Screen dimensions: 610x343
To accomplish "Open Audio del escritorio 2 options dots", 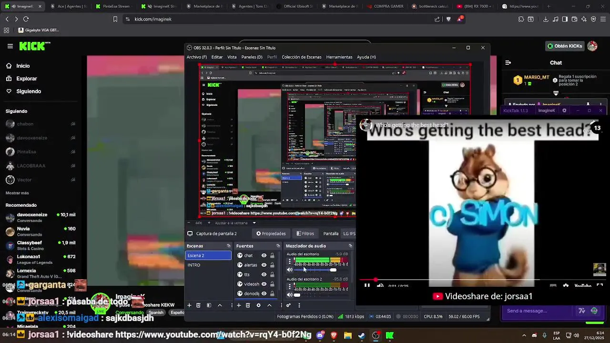I will [x=289, y=287].
